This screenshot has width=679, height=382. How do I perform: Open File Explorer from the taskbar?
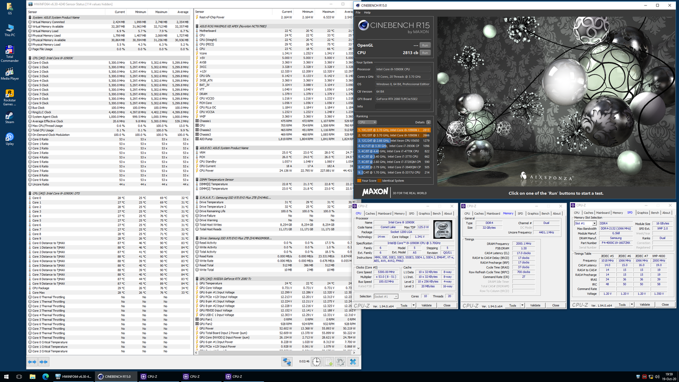33,376
